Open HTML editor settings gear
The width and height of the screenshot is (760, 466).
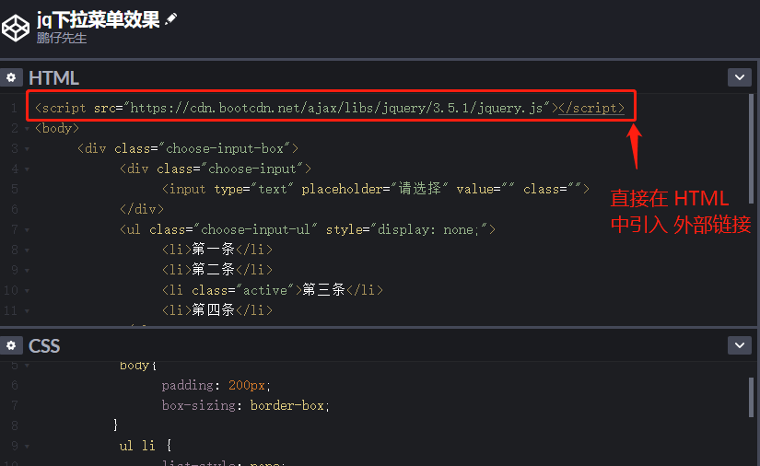[11, 77]
